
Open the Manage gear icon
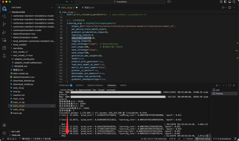tap(4, 133)
